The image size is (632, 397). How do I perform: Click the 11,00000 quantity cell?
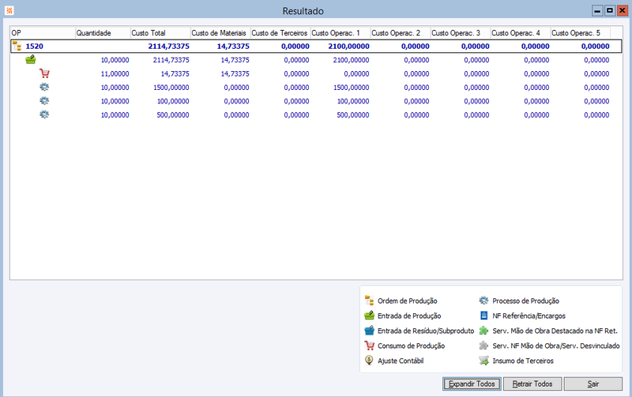tap(115, 73)
